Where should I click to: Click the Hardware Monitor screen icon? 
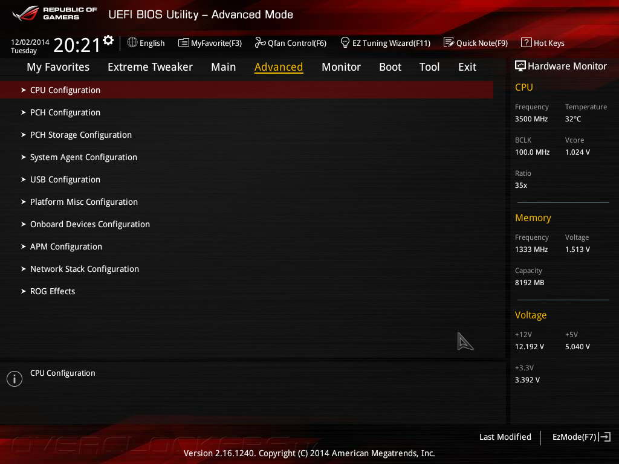tap(520, 66)
